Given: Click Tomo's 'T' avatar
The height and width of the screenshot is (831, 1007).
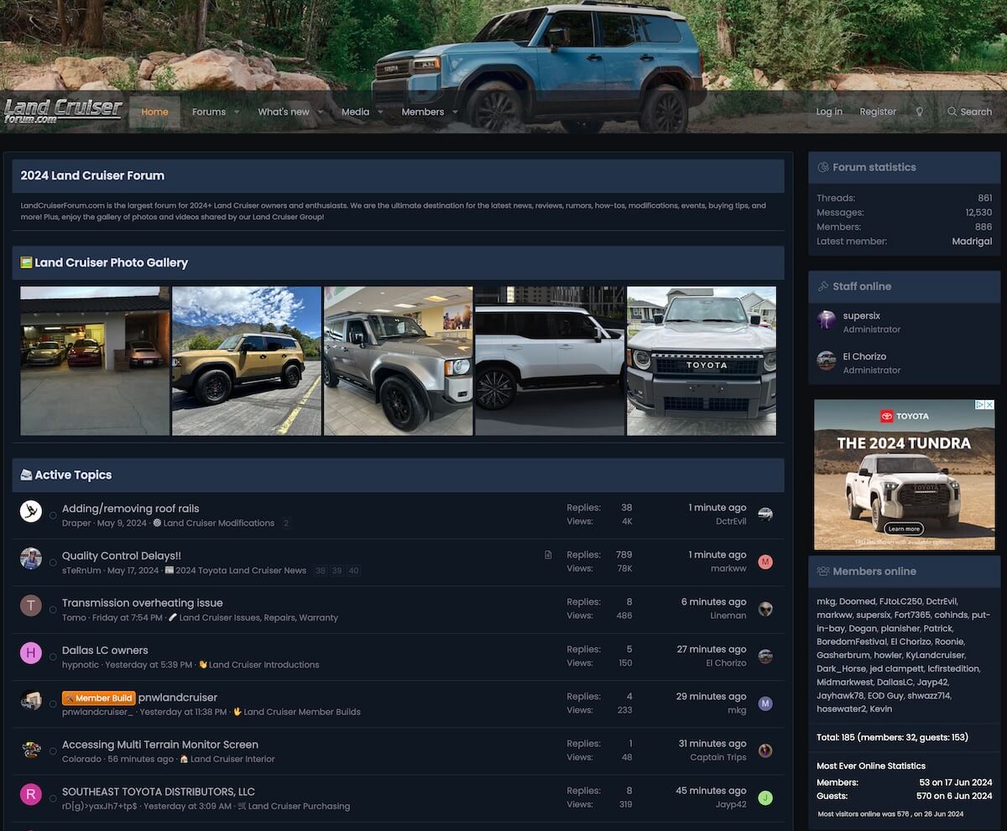Looking at the screenshot, I should [x=31, y=605].
